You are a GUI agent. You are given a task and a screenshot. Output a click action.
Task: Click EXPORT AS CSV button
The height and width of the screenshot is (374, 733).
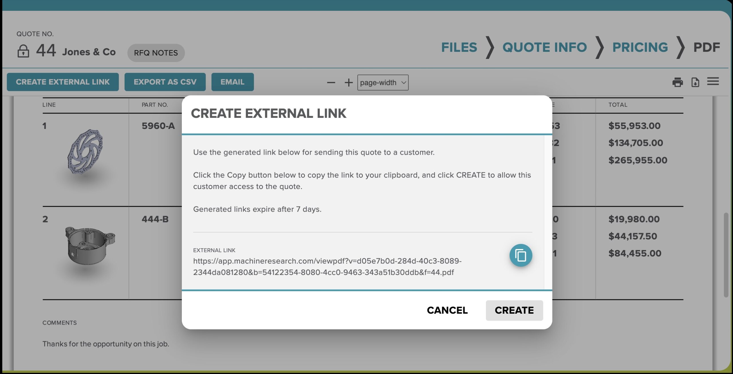tap(165, 82)
